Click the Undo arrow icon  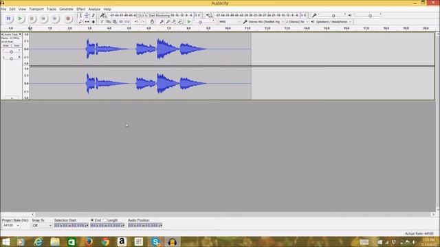[136, 22]
